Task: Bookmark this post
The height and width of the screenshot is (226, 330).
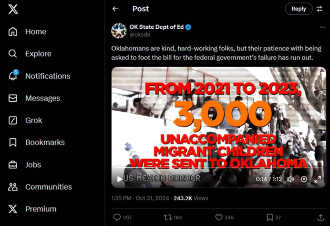Action: click(x=269, y=217)
